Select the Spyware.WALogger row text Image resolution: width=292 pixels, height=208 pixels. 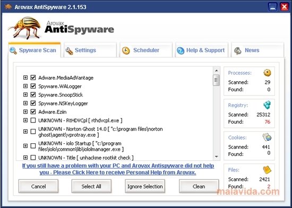point(60,86)
